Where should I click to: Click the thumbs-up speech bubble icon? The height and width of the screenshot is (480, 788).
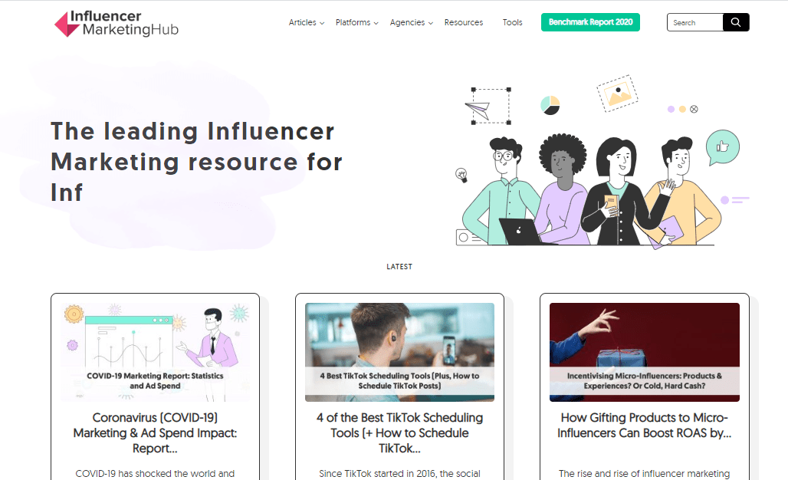coord(722,147)
